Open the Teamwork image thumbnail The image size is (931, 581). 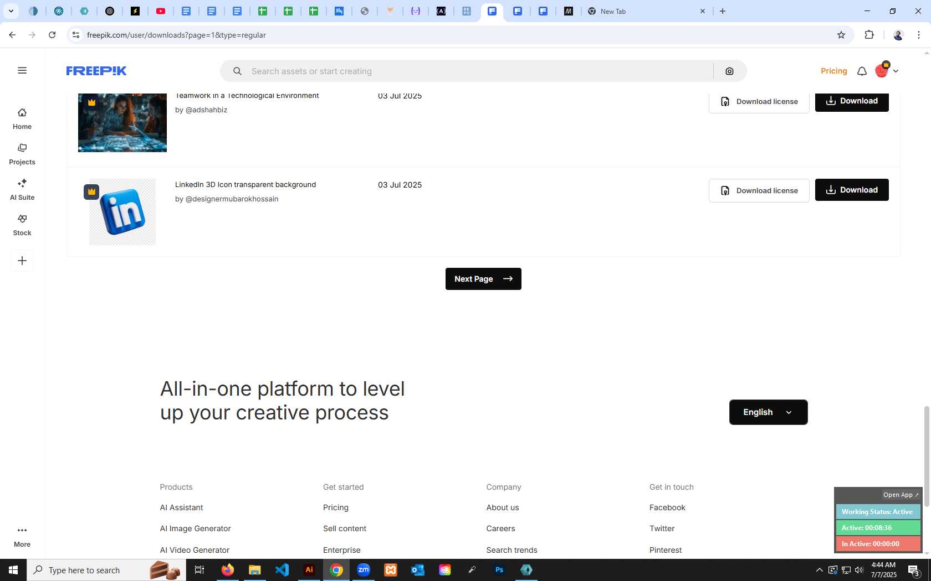[122, 123]
